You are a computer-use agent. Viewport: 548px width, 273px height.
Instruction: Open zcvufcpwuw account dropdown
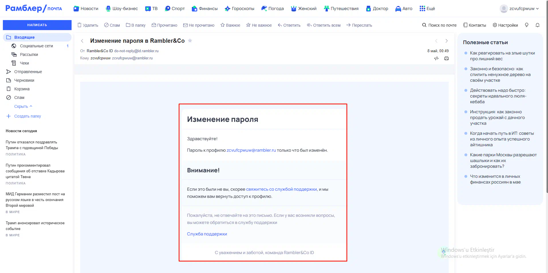pos(519,9)
